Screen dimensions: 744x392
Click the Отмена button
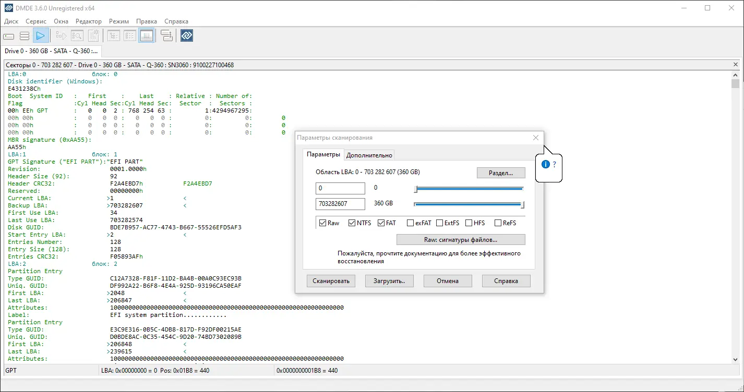448,281
